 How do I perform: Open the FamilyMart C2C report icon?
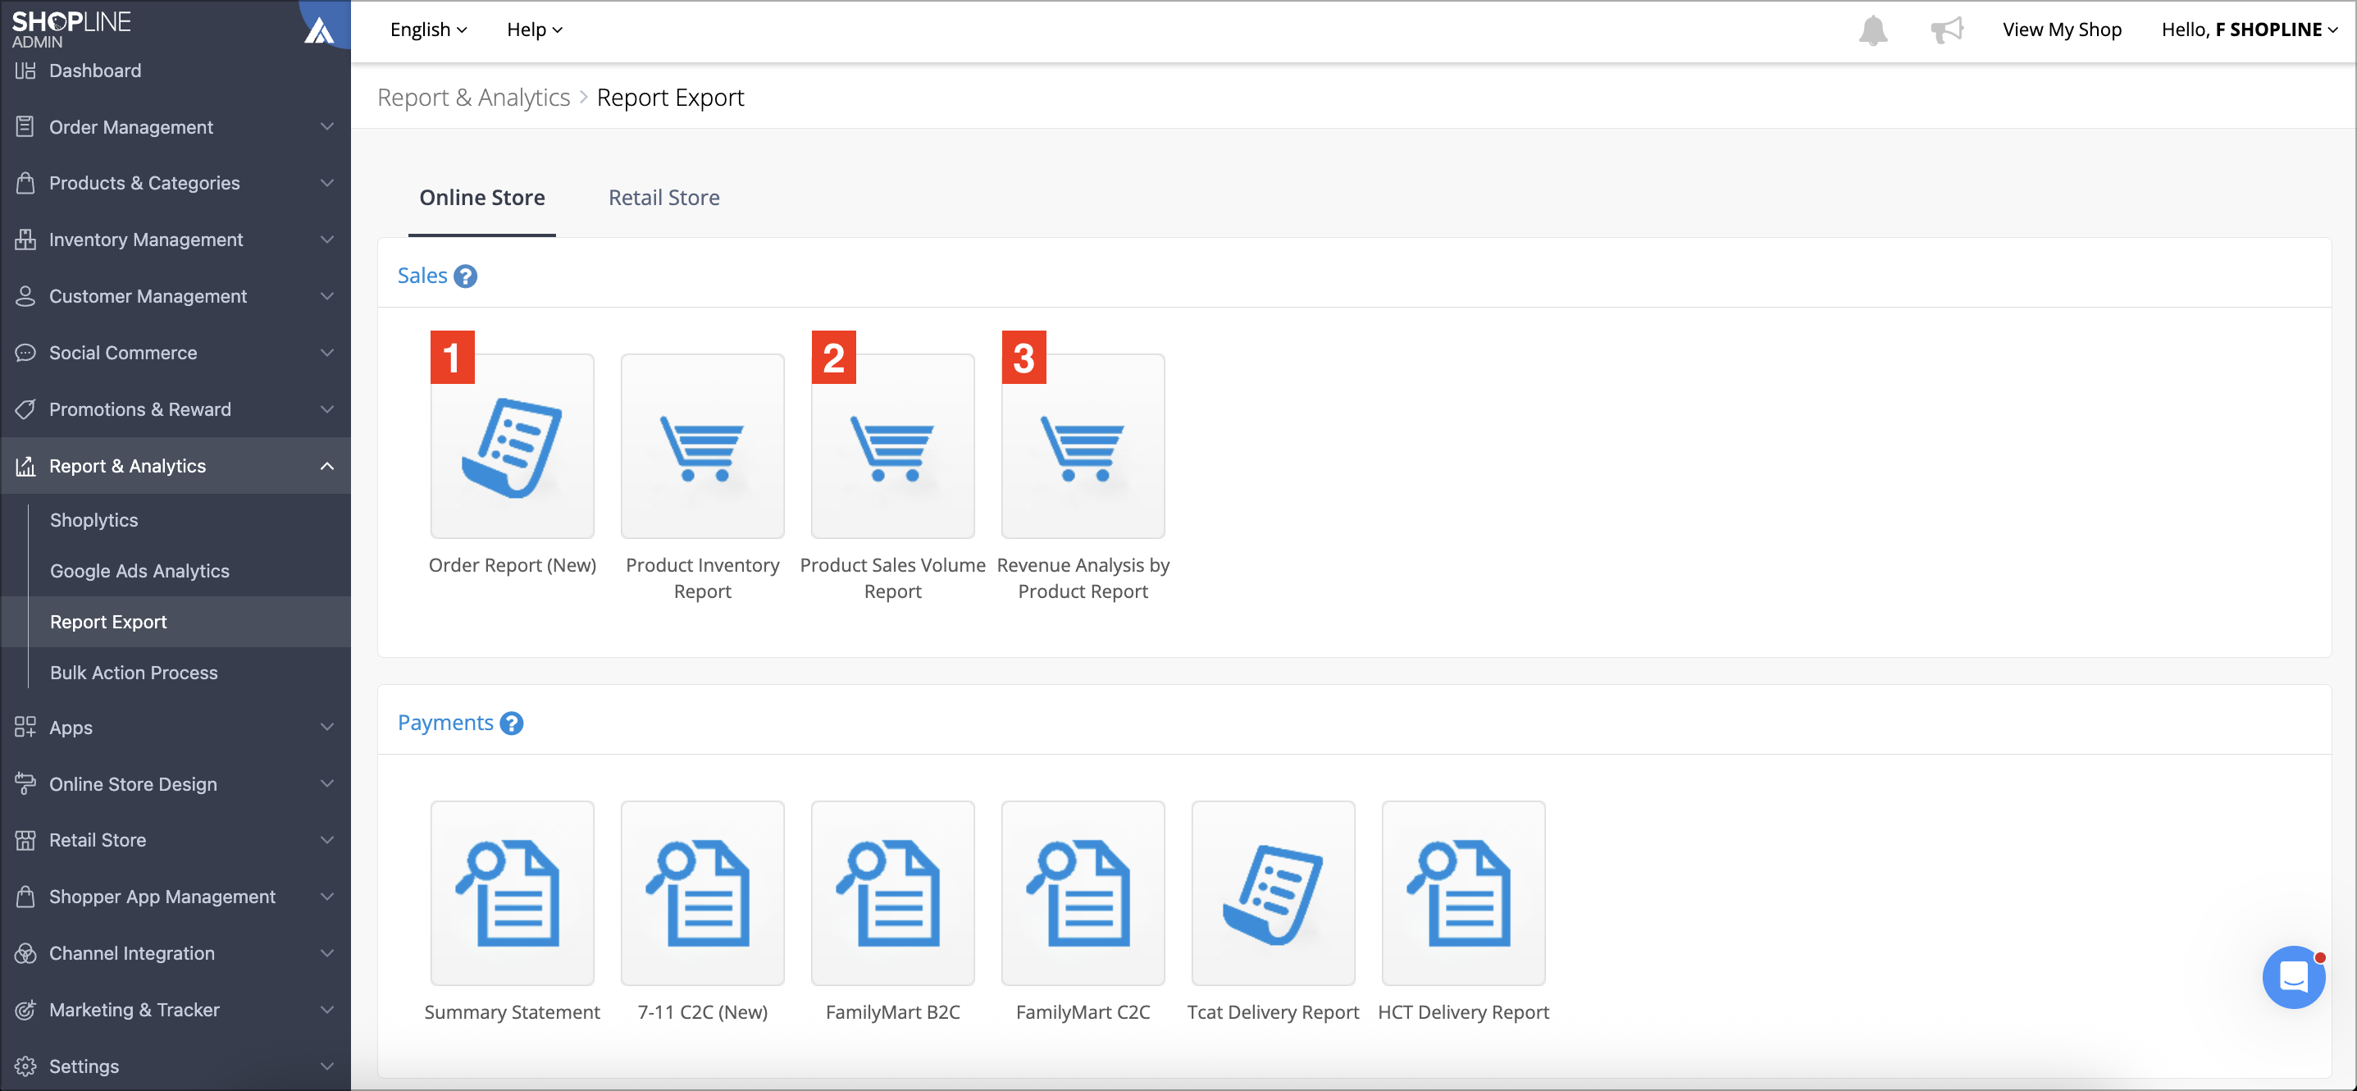click(x=1083, y=892)
